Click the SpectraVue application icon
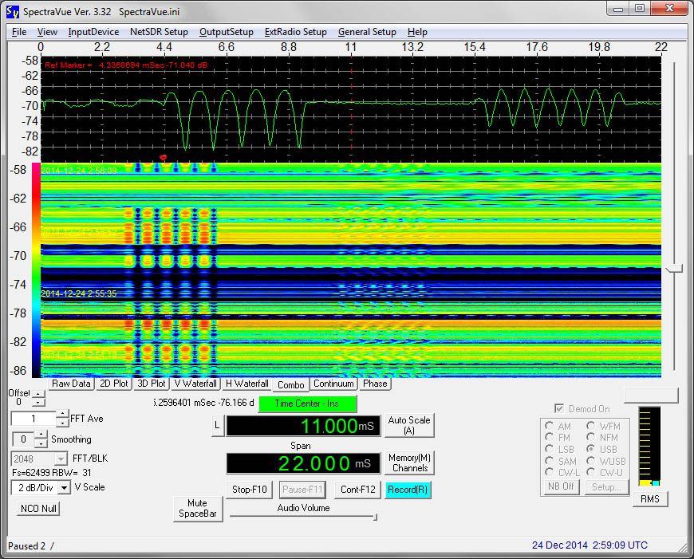This screenshot has width=694, height=559. coord(13,11)
